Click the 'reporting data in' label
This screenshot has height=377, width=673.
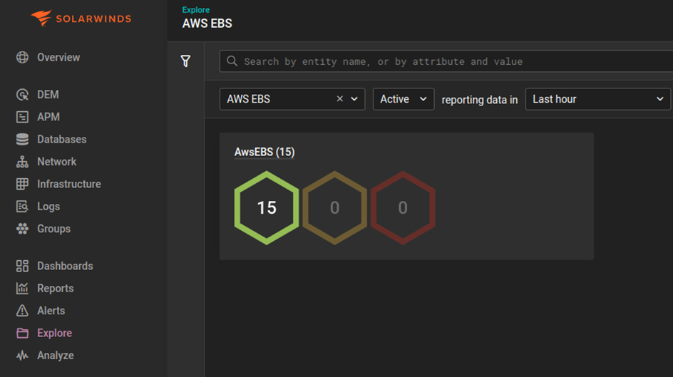pos(480,100)
